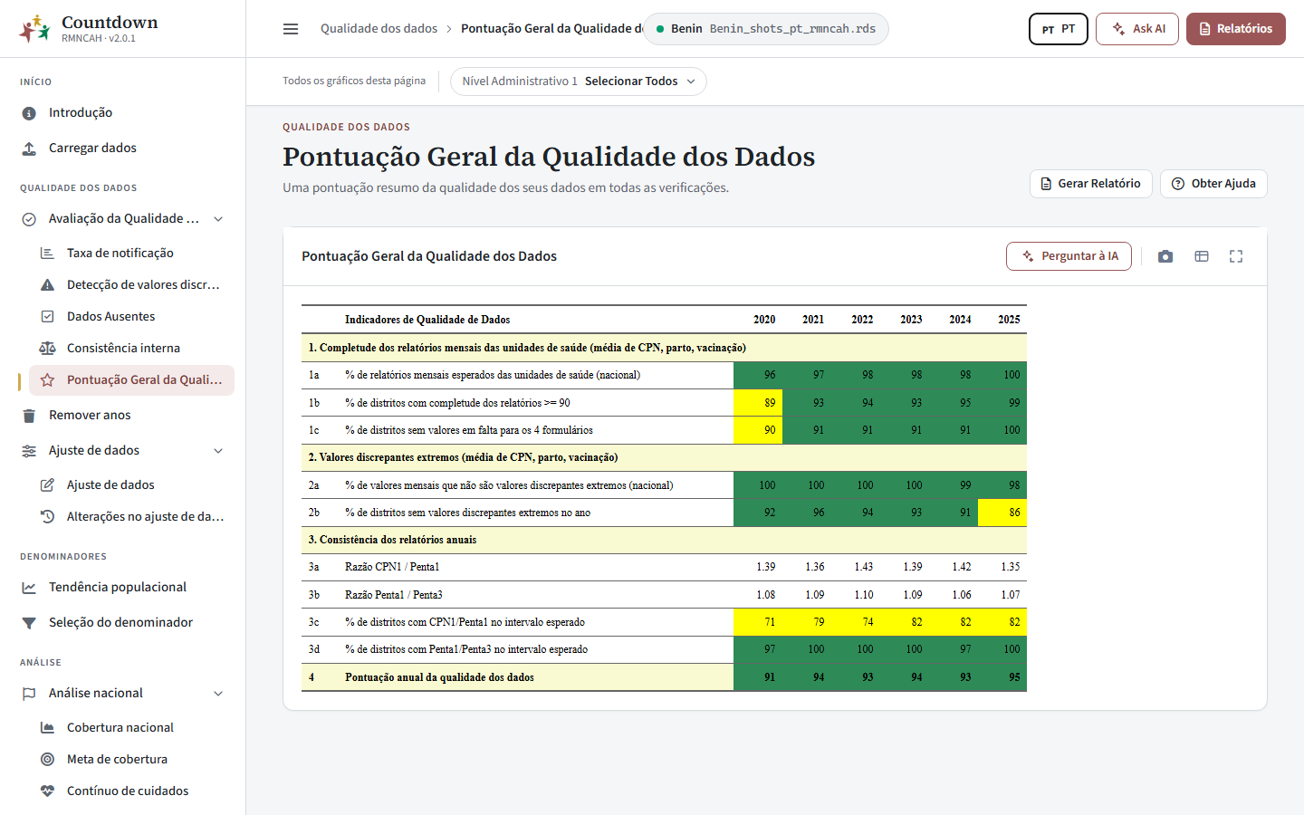Click Obter Ajuda button

1213,184
